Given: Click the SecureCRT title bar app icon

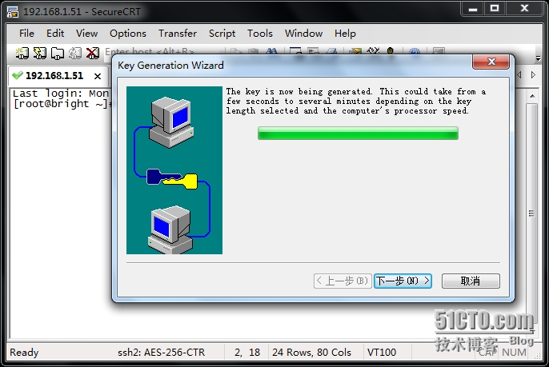Looking at the screenshot, I should coord(13,12).
